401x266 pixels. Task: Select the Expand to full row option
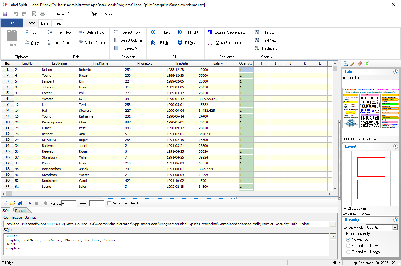(x=348, y=246)
